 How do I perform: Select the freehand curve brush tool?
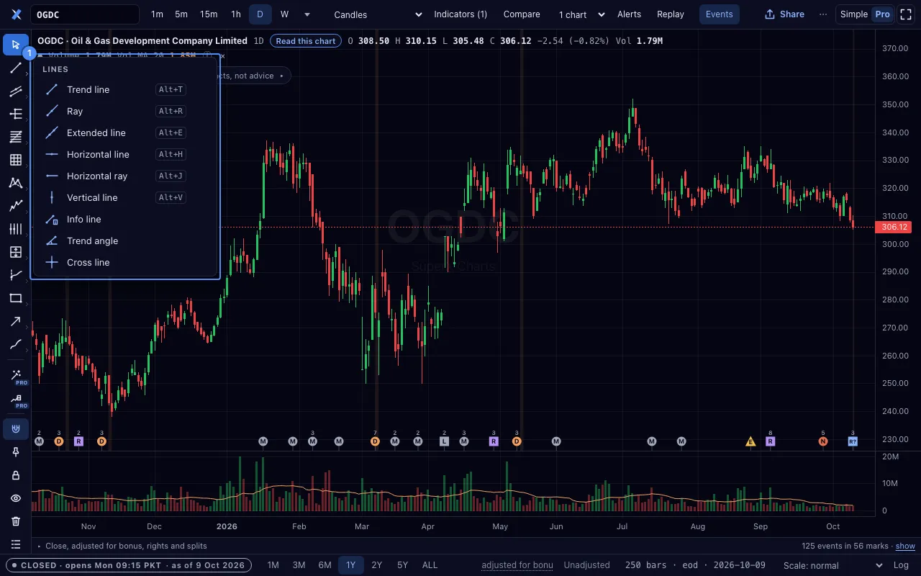[x=16, y=344]
